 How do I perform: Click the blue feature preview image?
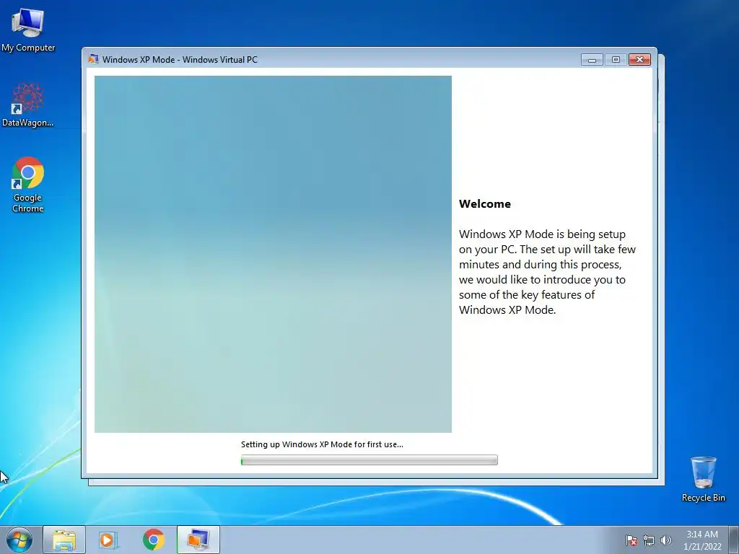(x=273, y=254)
